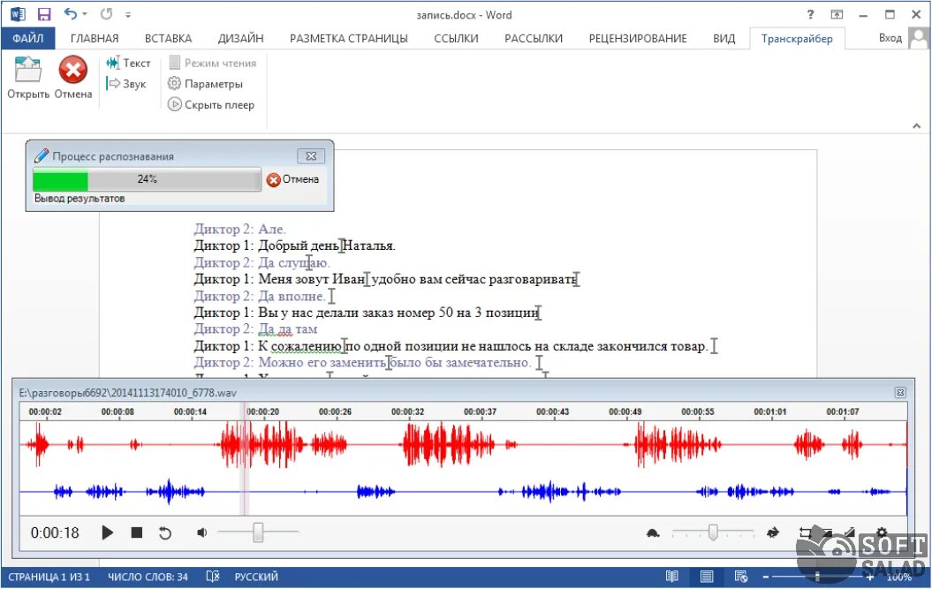932x589 pixels.
Task: Open Ribbon Display Options button
Action: (837, 15)
